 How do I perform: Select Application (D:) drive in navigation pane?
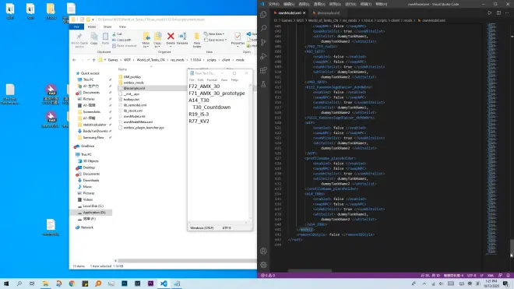click(x=93, y=213)
